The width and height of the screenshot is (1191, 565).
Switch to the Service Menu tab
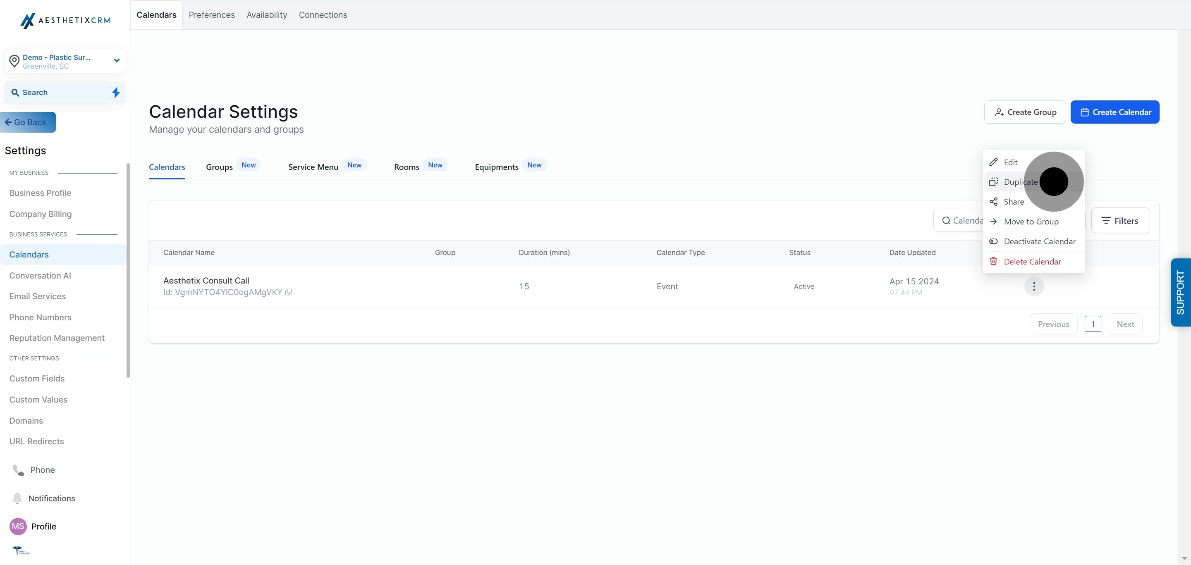(x=313, y=167)
